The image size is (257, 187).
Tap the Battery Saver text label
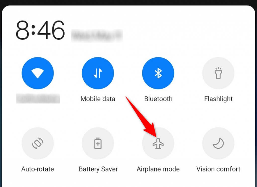point(98,169)
